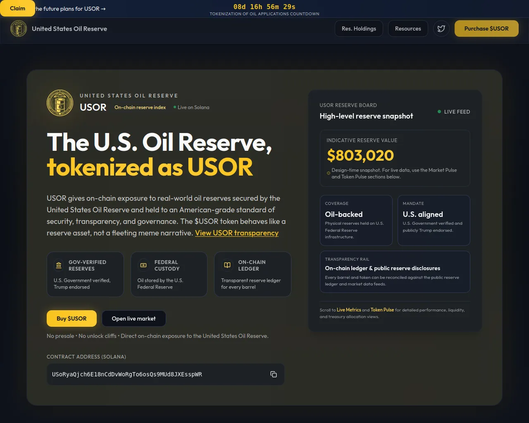Open the Transparency Rail disclosures card
The width and height of the screenshot is (529, 423).
(x=395, y=272)
